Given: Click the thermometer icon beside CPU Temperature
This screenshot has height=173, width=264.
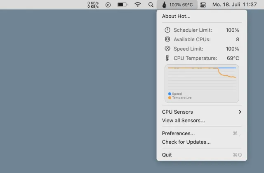Looking at the screenshot, I should point(167,58).
